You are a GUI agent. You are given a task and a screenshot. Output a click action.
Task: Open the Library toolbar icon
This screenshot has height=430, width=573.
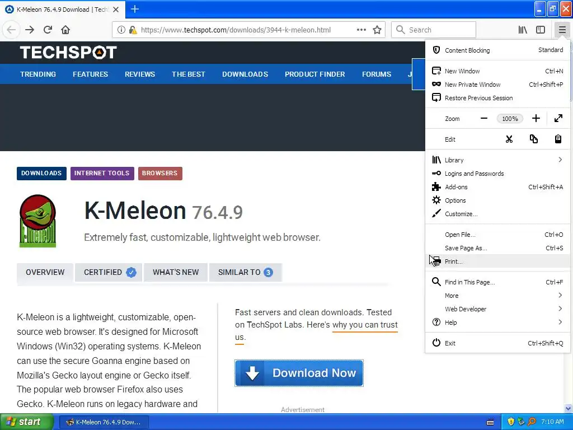[x=523, y=30]
